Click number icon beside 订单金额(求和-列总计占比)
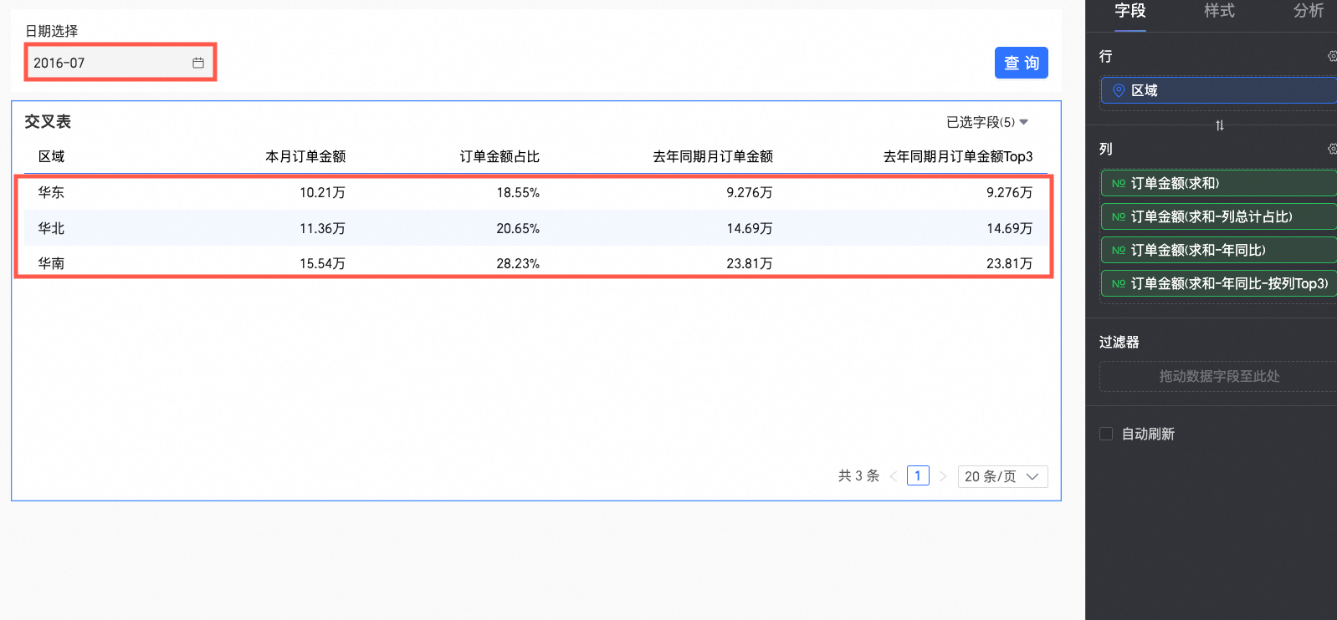The width and height of the screenshot is (1337, 620). pos(1119,216)
